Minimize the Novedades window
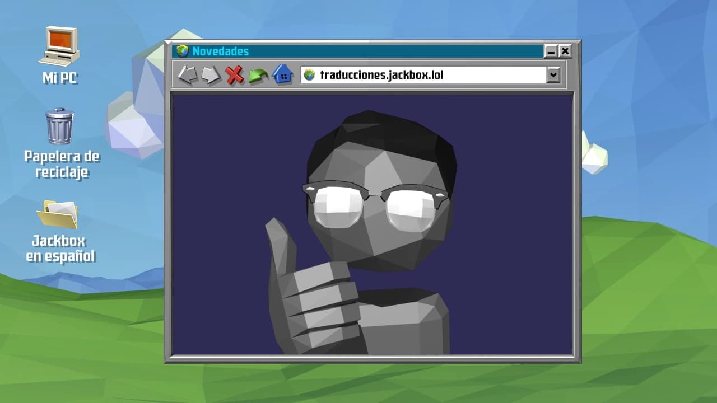The image size is (717, 403). [x=551, y=51]
